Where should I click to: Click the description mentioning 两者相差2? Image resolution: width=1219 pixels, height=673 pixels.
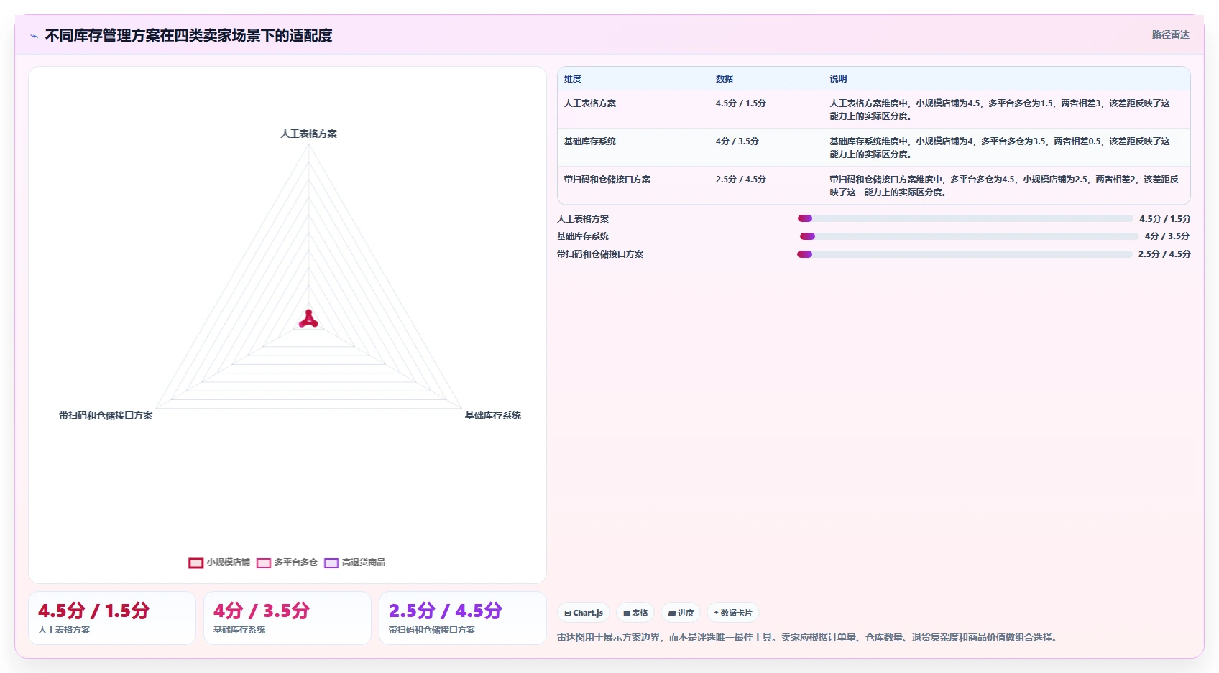click(1004, 185)
